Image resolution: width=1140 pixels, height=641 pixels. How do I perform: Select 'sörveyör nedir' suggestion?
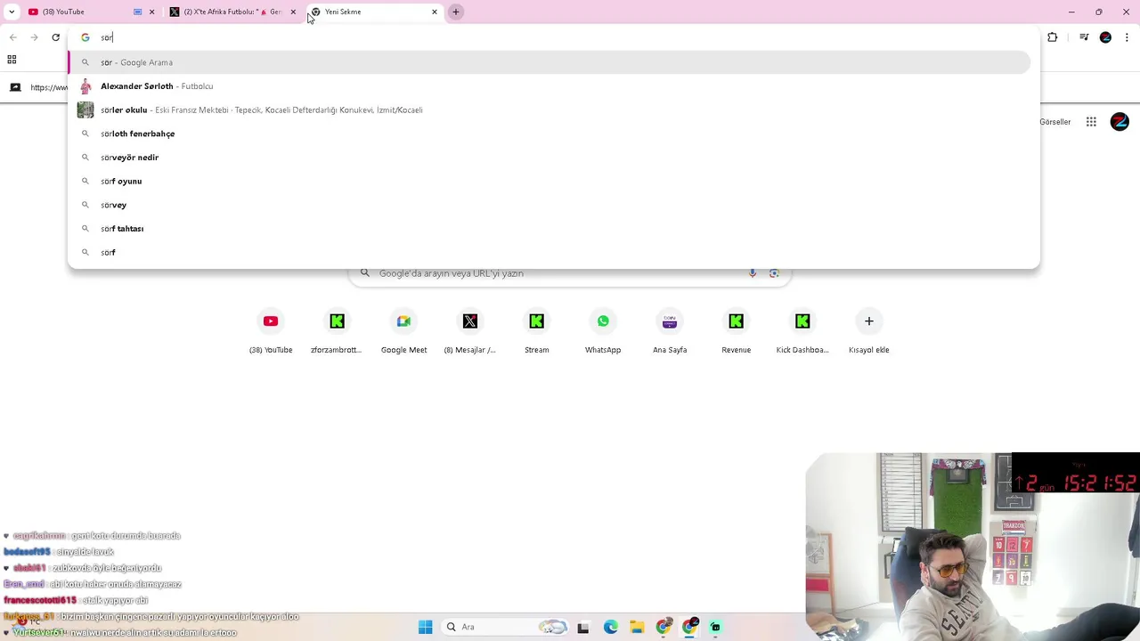click(549, 158)
